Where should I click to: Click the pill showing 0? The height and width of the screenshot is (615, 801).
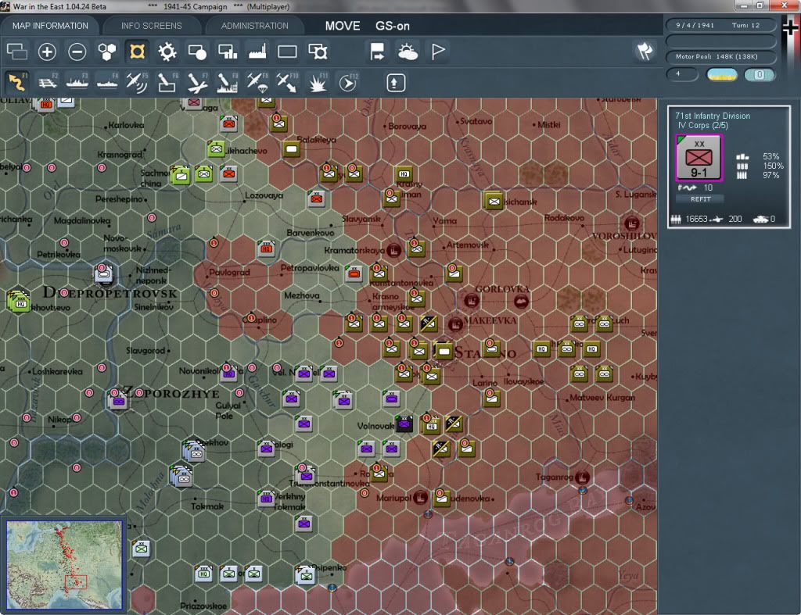[759, 74]
